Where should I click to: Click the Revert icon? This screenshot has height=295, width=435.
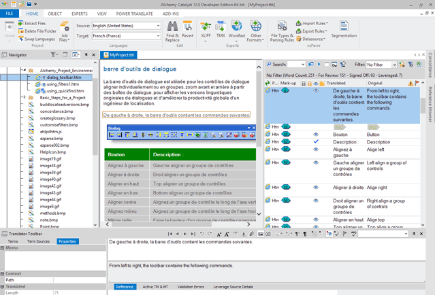click(187, 27)
